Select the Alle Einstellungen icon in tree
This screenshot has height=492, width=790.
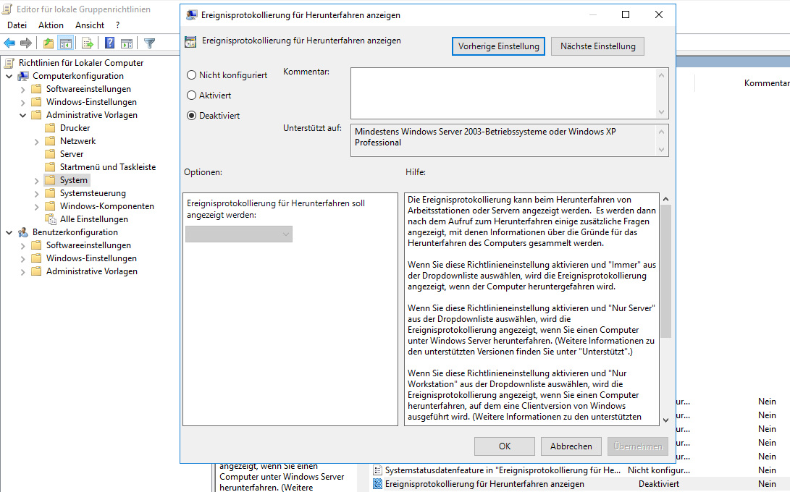tap(50, 219)
